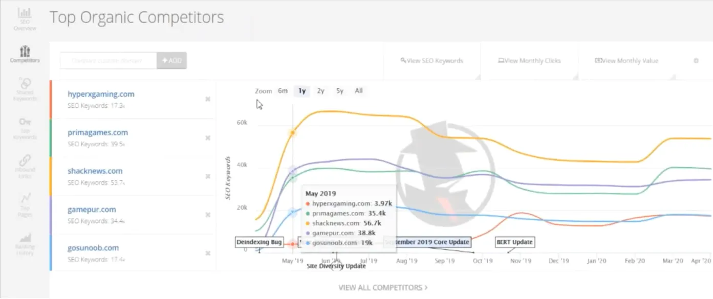Expand View All Competitors link

click(x=383, y=288)
